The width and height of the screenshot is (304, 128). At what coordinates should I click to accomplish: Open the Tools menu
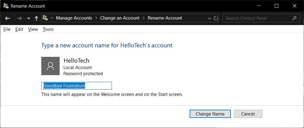coord(48,29)
